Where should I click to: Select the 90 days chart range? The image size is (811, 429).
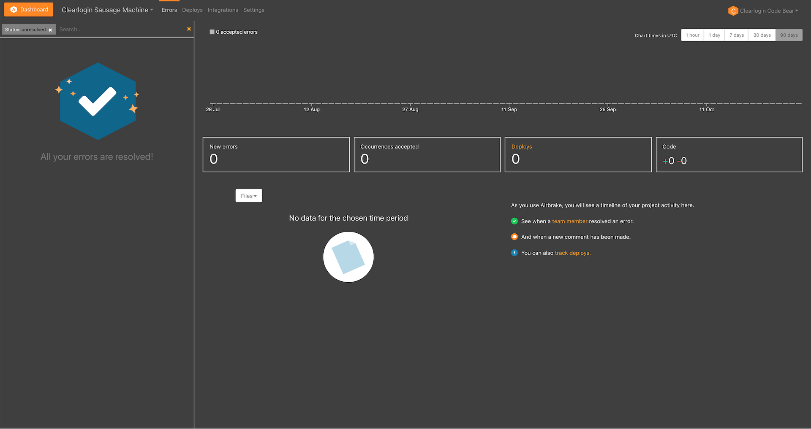[x=789, y=35]
